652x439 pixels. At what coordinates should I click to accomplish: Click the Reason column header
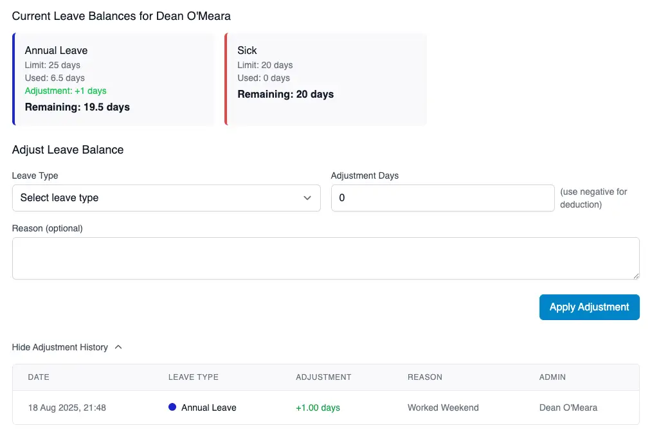click(424, 377)
